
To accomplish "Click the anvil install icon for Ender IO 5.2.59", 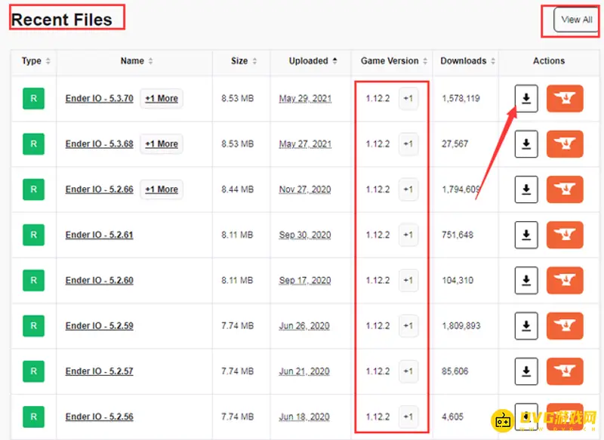I will (x=564, y=325).
